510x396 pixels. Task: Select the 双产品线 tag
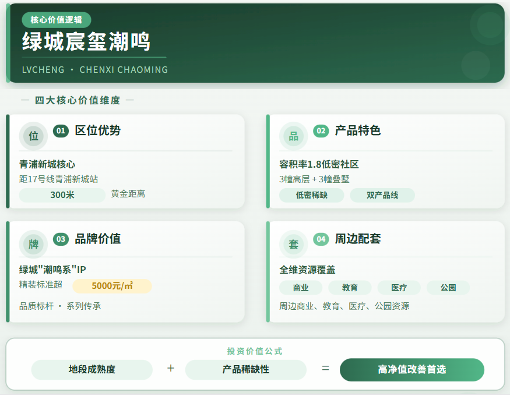tap(382, 195)
